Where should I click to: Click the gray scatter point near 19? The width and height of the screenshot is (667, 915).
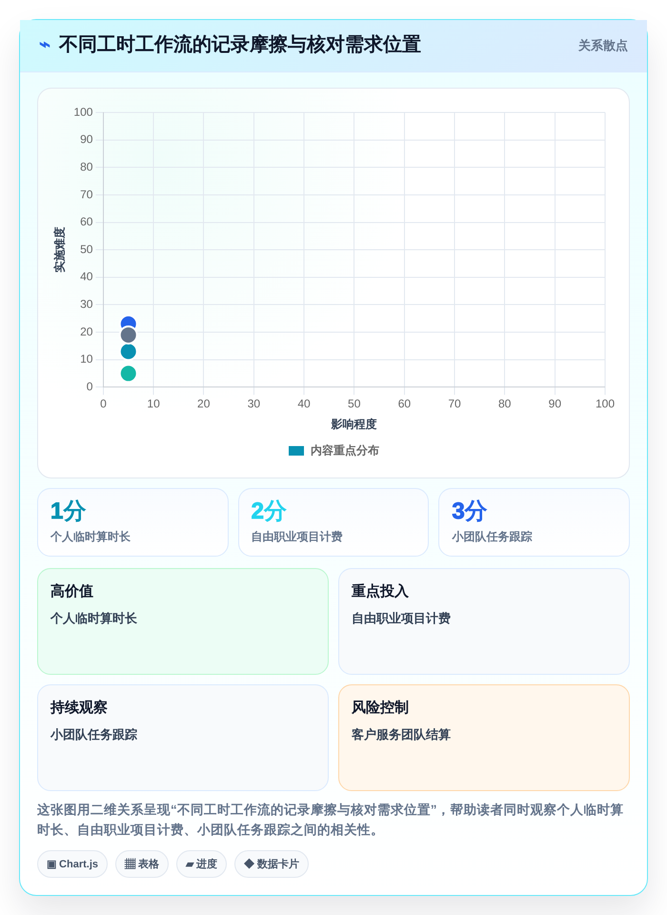tap(128, 335)
